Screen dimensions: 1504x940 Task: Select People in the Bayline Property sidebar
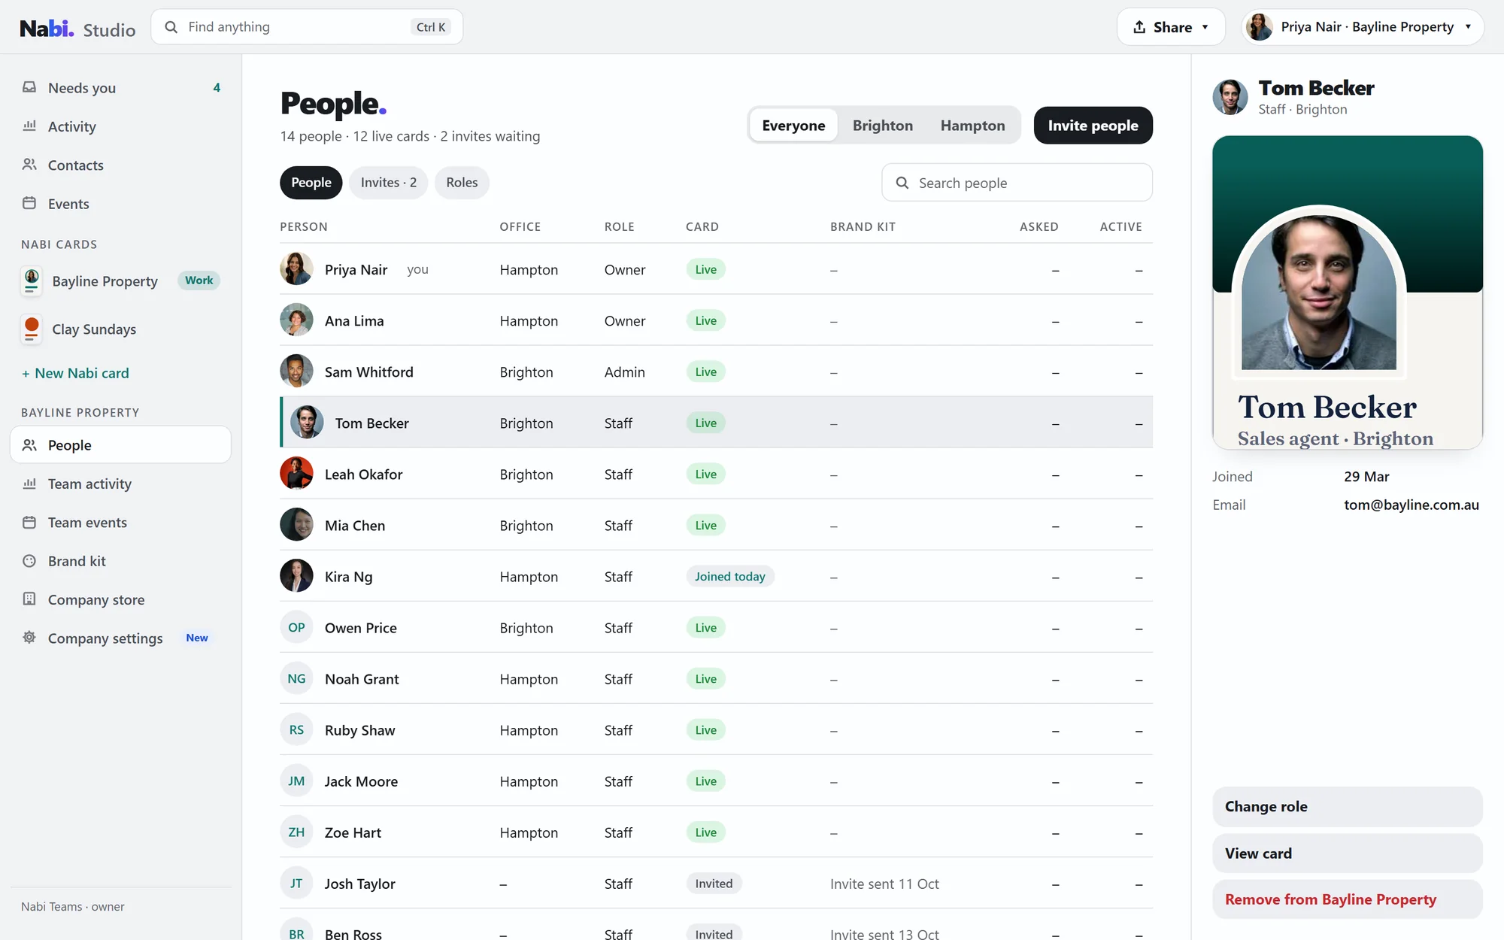pos(120,444)
